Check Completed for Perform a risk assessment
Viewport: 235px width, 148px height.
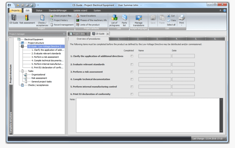[132, 72]
